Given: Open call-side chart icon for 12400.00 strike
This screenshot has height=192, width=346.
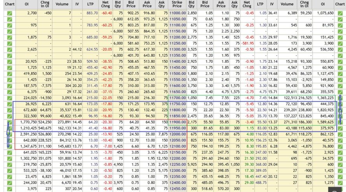Looking at the screenshot, I should pos(9,183).
